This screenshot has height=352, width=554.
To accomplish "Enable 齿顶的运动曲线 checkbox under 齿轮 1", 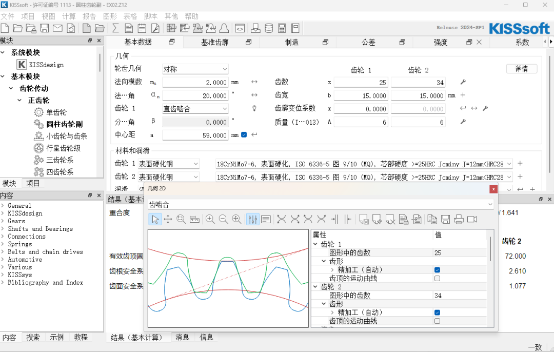I will click(437, 278).
